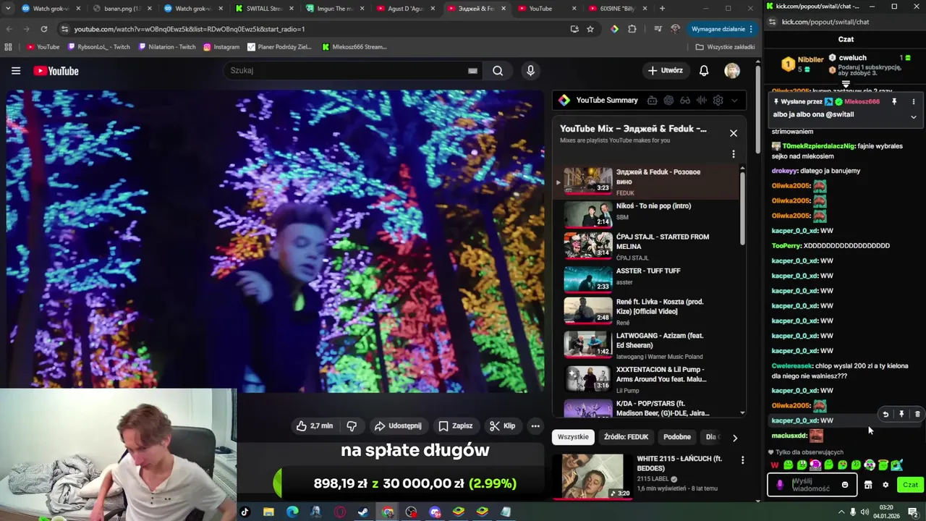Open Kick chat settings gear
The width and height of the screenshot is (926, 521).
pyautogui.click(x=885, y=485)
